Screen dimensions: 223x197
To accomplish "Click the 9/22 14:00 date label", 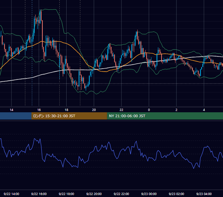I will point(11,194).
